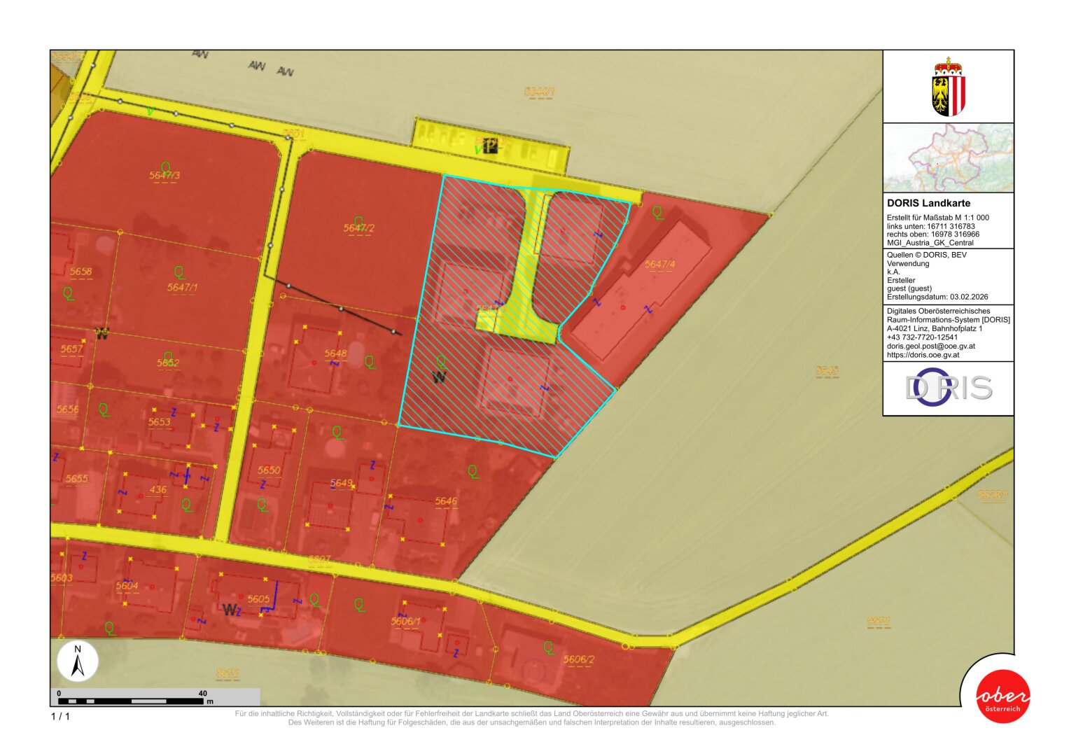Click the Upper Austria coat of arms
The height and width of the screenshot is (756, 1069).
pyautogui.click(x=948, y=88)
